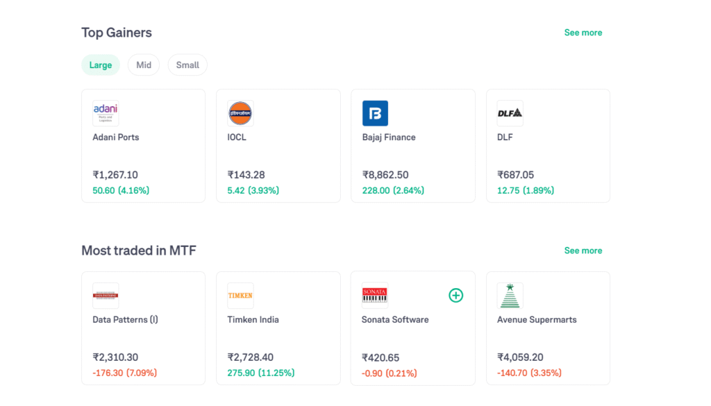Viewport: 711px width, 406px height.
Task: Click the Bajaj Finance logo
Action: pos(375,112)
